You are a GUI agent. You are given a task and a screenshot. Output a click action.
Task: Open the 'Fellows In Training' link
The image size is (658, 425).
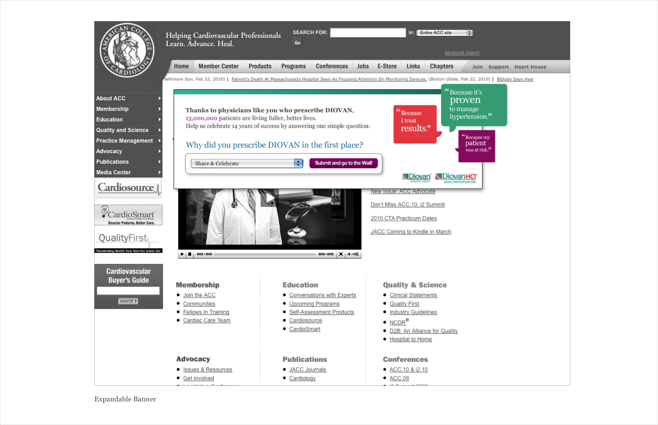click(206, 312)
